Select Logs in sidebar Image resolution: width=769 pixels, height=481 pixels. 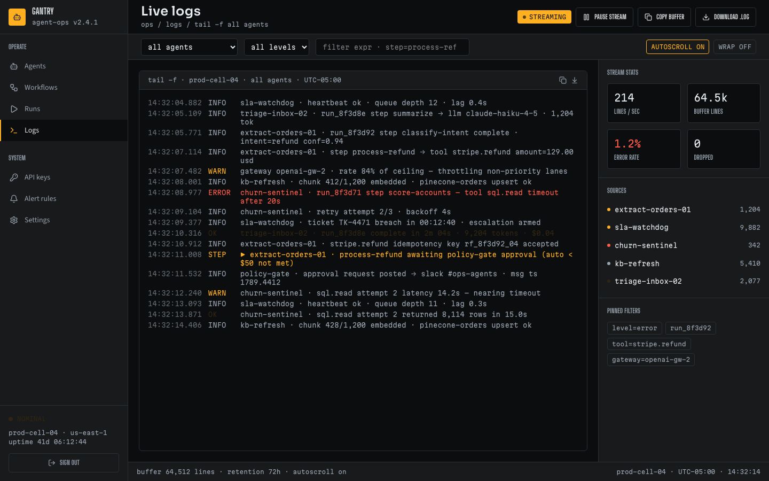pos(64,130)
